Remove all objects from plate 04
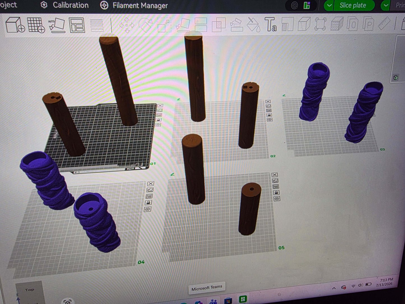This screenshot has height=304, width=405. (x=151, y=184)
